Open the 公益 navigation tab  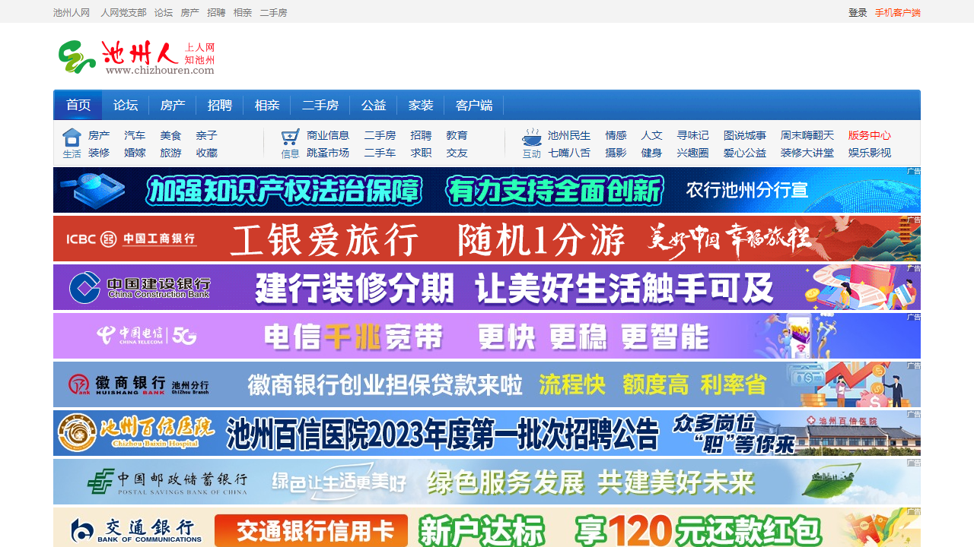(x=374, y=106)
